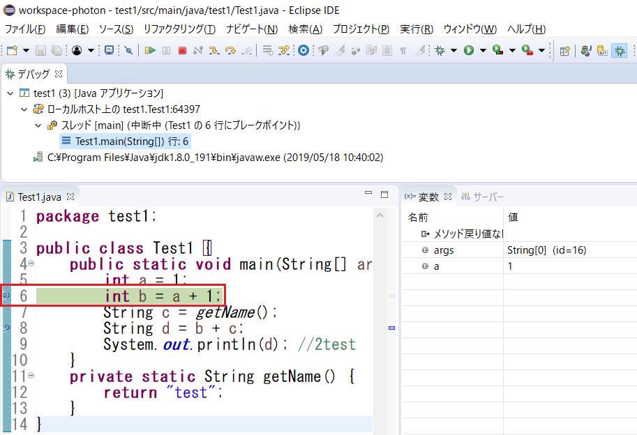Collapse the test1 (3) Java application node
This screenshot has width=637, height=435.
[x=9, y=93]
